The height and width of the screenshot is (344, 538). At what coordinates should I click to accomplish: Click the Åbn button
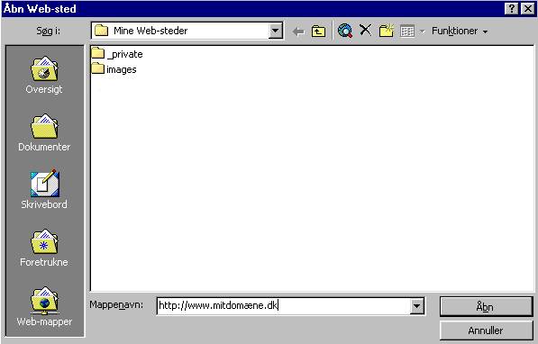tap(486, 306)
